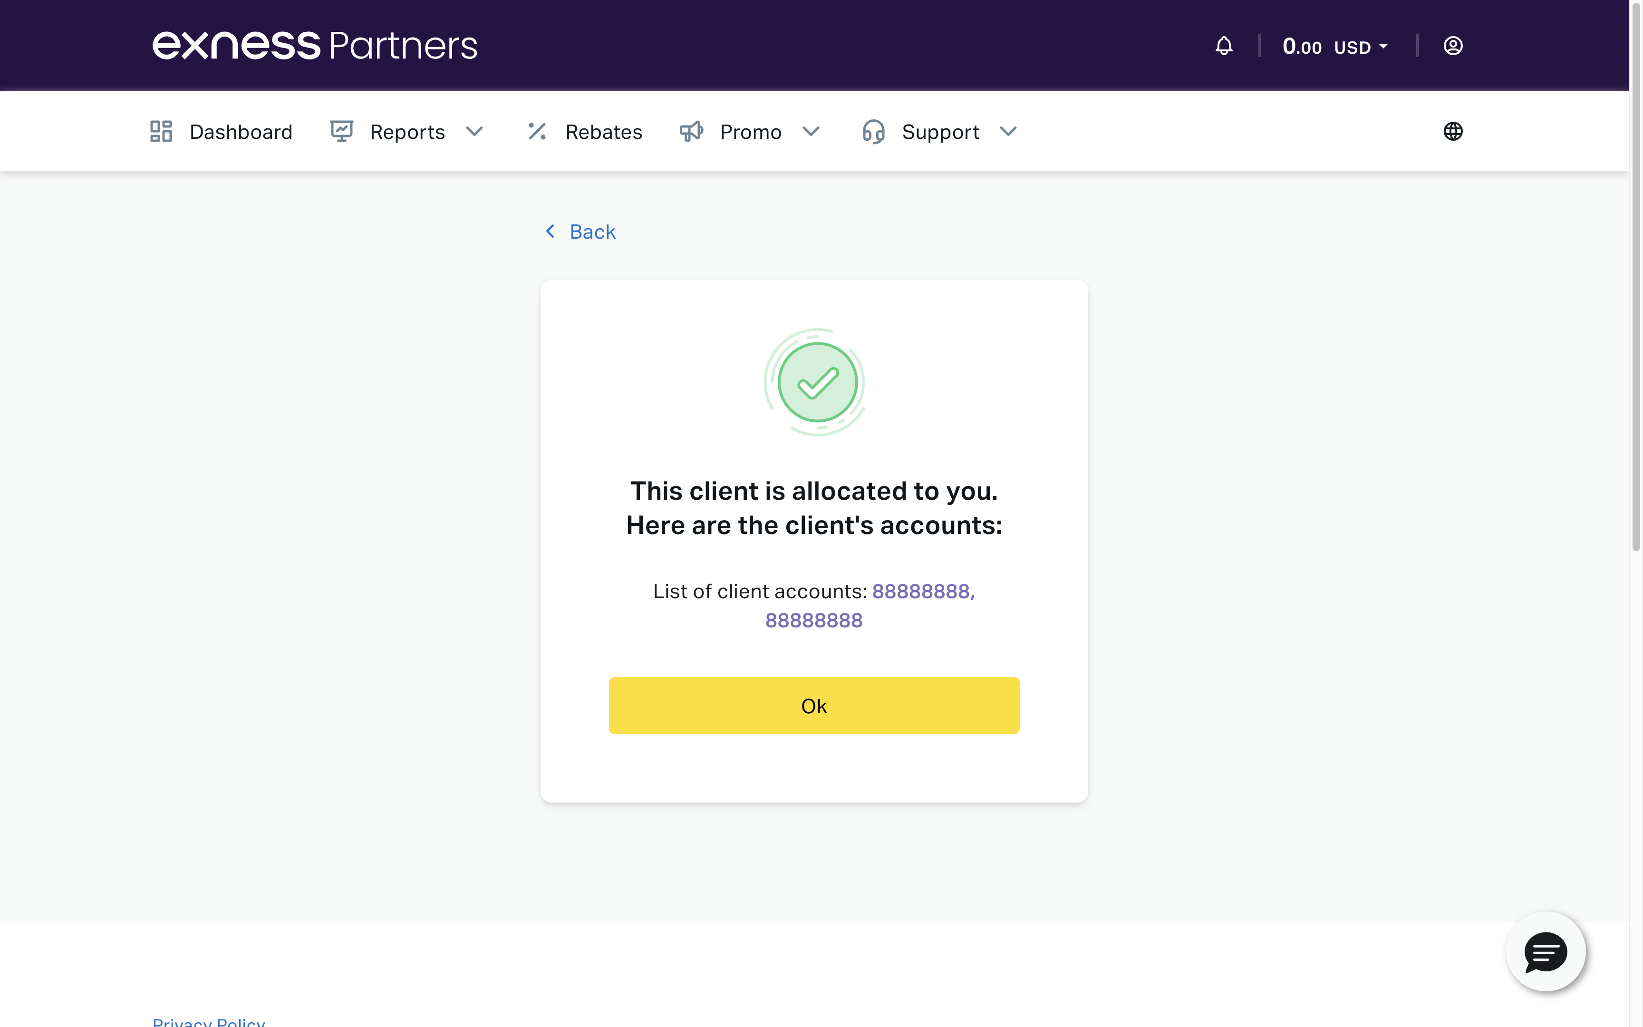Click the globe language selector icon
Viewport: 1643px width, 1027px height.
coord(1453,131)
